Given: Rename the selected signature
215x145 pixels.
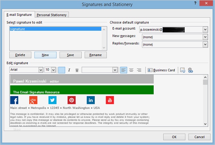Looking at the screenshot, I should point(95,55).
